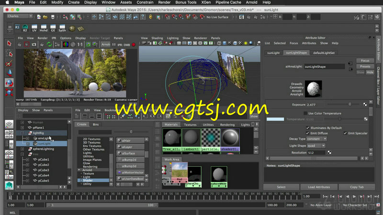Viewport: 383px width, 215px height.
Task: Collapse the lightRig group
Action: (22, 133)
